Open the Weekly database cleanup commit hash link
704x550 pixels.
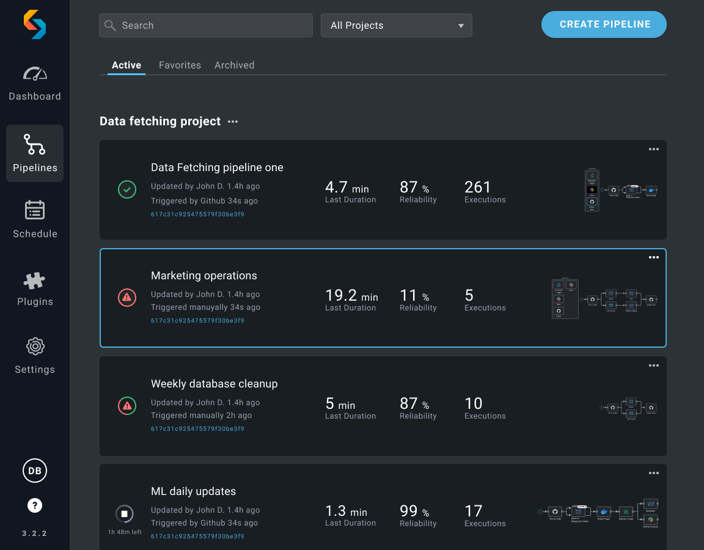pyautogui.click(x=197, y=429)
